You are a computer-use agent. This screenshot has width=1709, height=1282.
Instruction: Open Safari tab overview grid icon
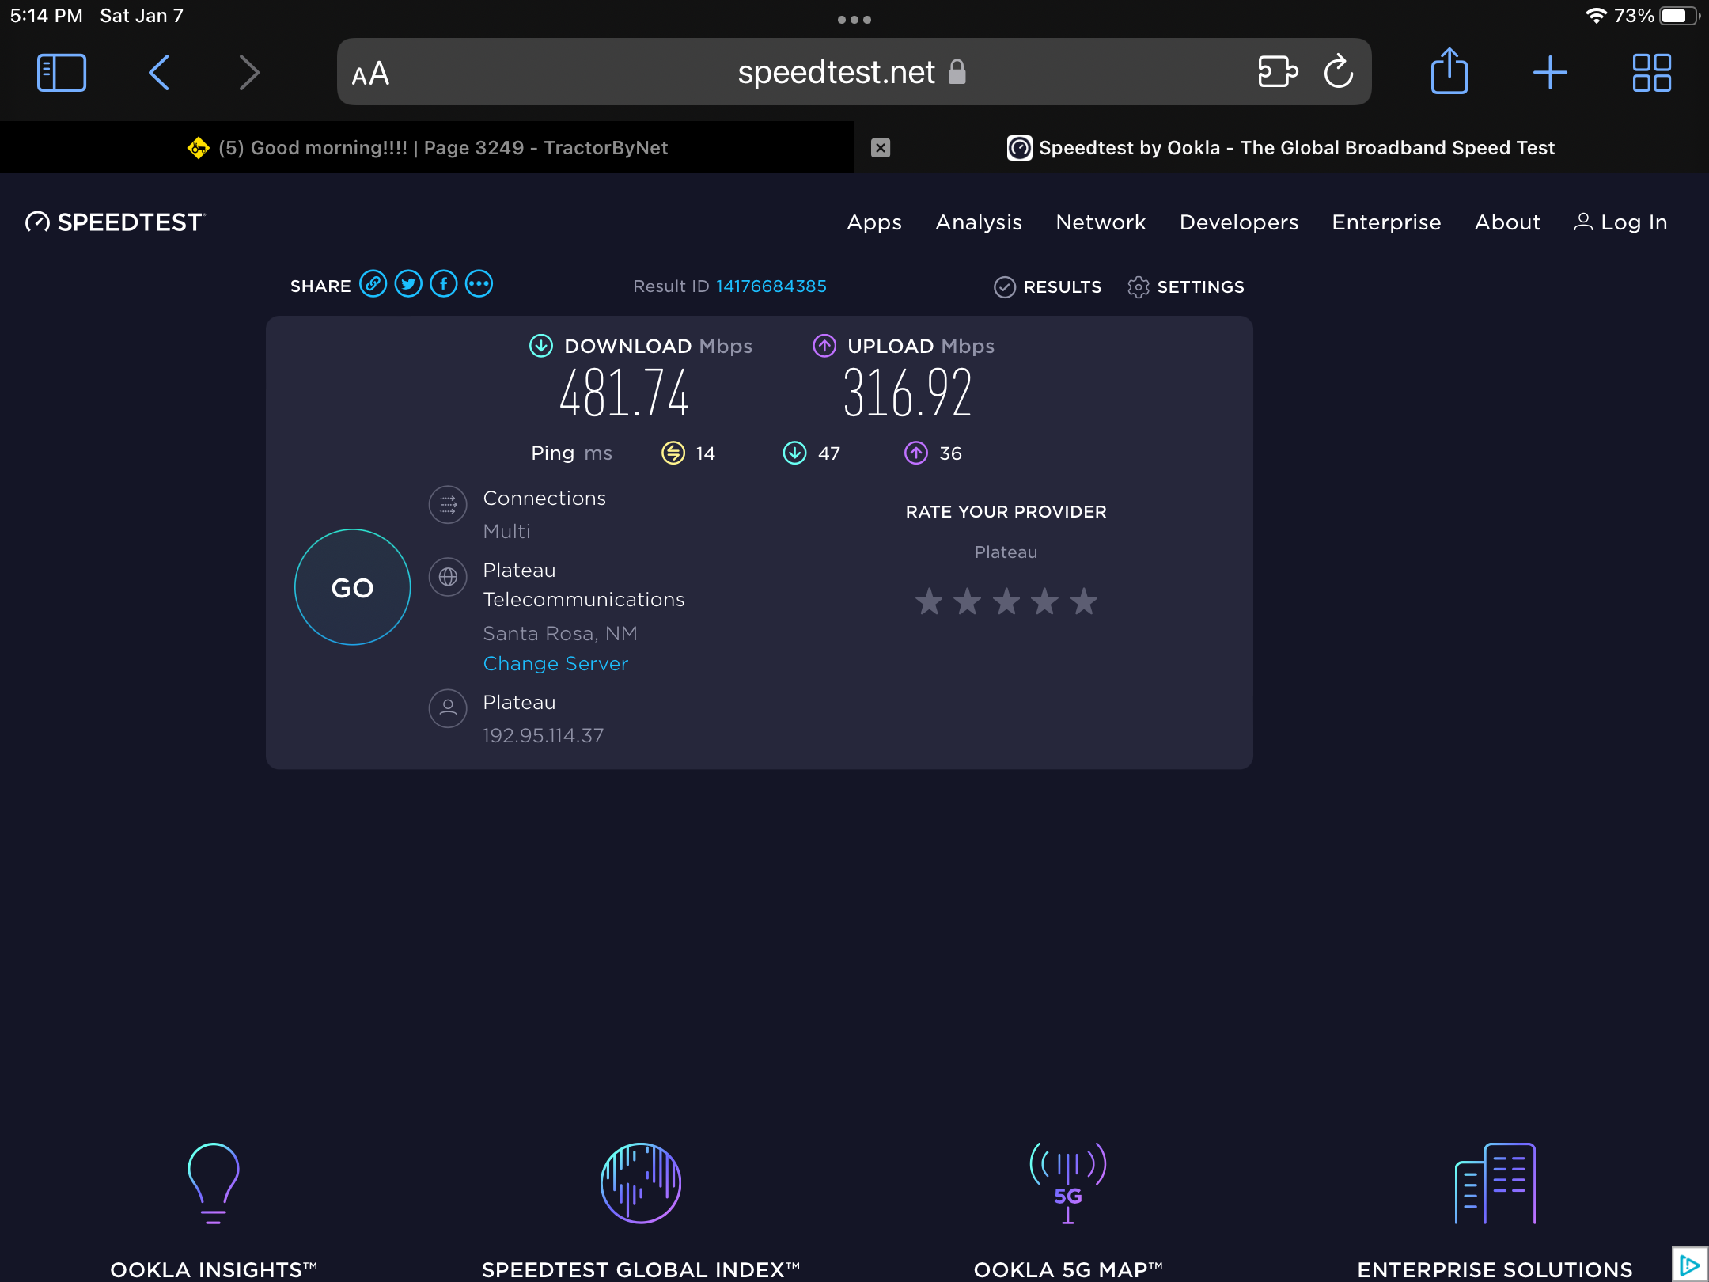1652,72
